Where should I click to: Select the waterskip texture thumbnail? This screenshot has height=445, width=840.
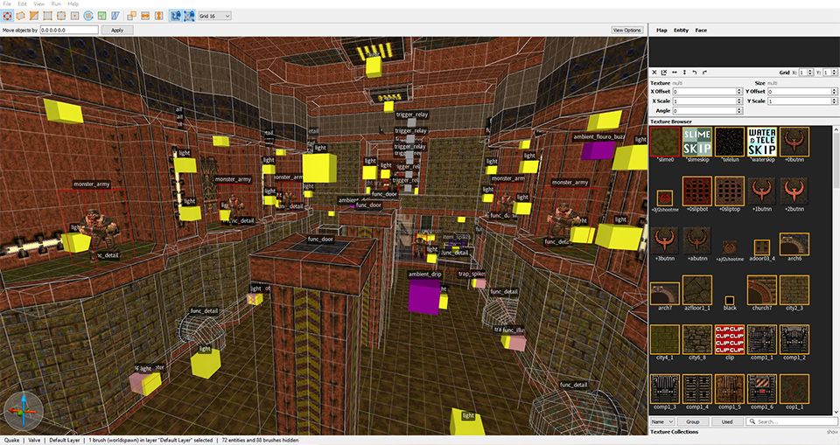[762, 143]
